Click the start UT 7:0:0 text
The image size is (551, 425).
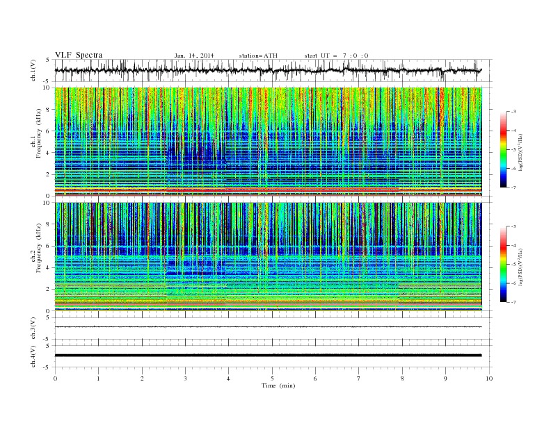(336, 56)
